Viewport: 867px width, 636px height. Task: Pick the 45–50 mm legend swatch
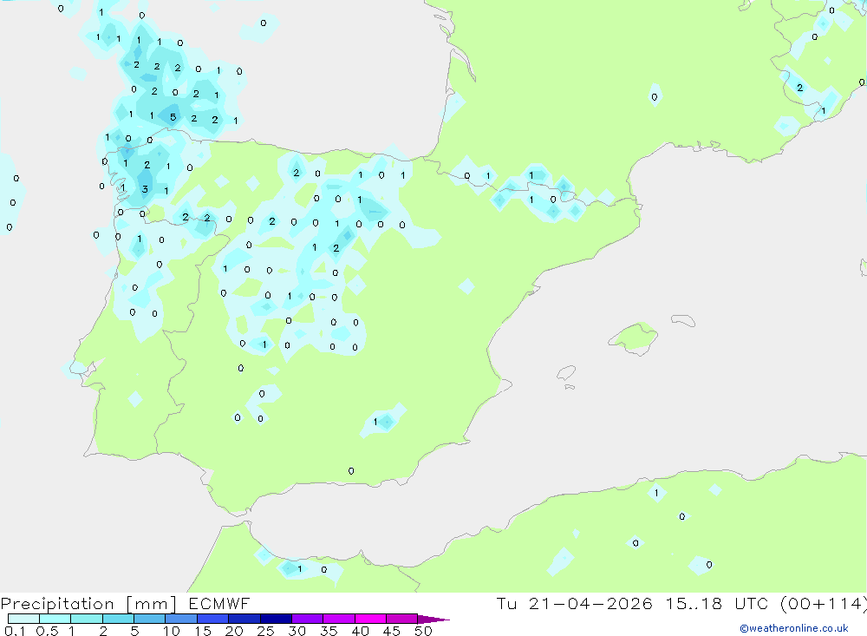pos(402,619)
